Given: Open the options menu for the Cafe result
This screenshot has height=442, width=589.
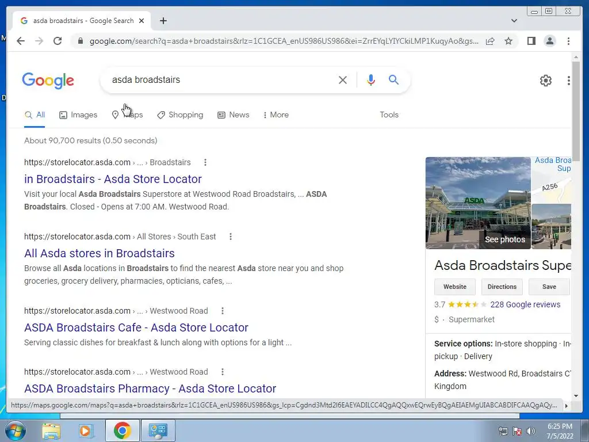Looking at the screenshot, I should (223, 311).
